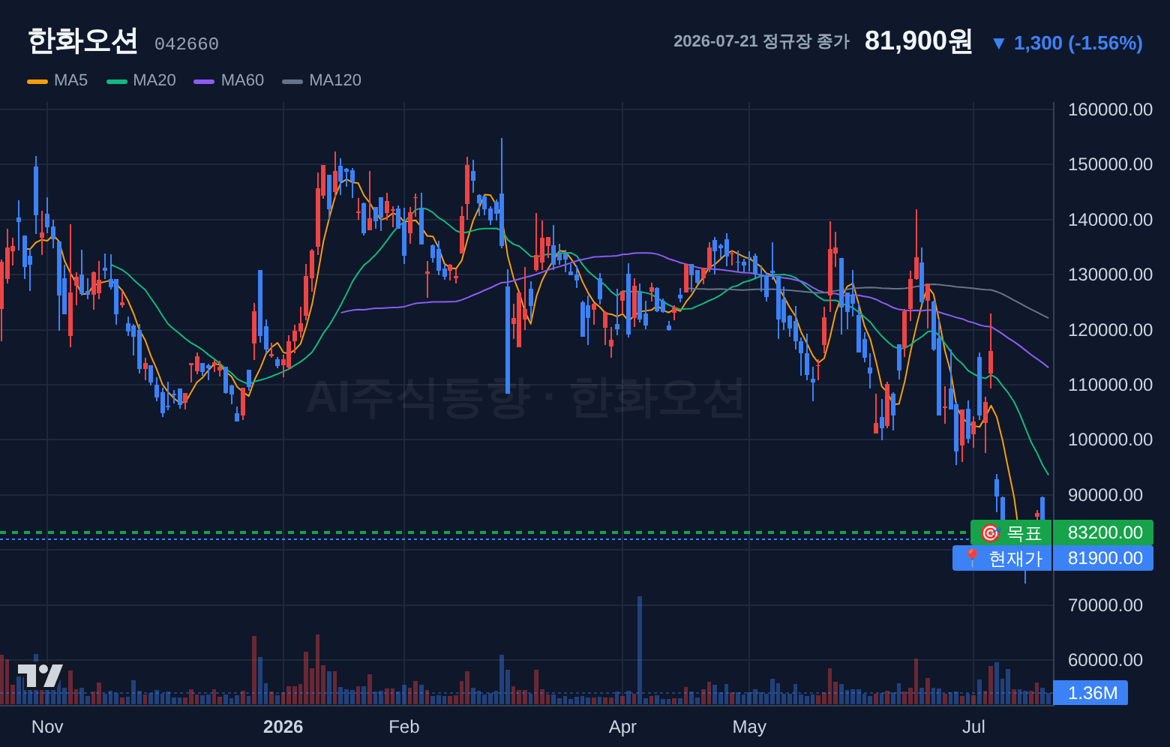Click the Apr time axis label

tap(622, 727)
